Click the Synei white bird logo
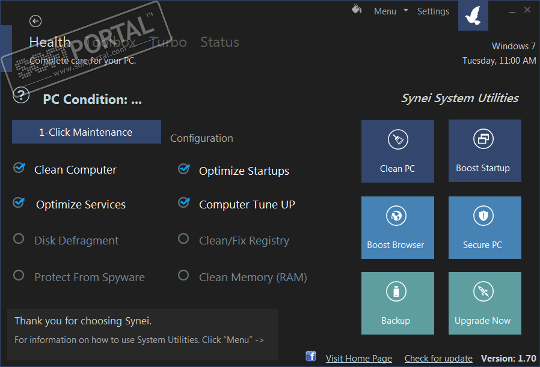Viewport: 540px width, 367px height. pos(473,14)
